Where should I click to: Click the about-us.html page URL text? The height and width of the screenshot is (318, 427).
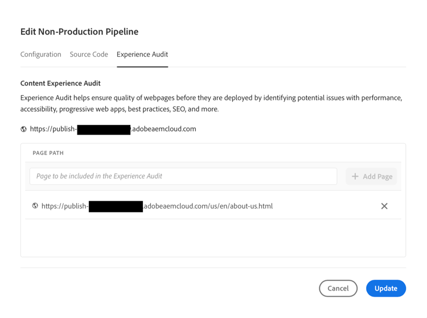click(208, 206)
